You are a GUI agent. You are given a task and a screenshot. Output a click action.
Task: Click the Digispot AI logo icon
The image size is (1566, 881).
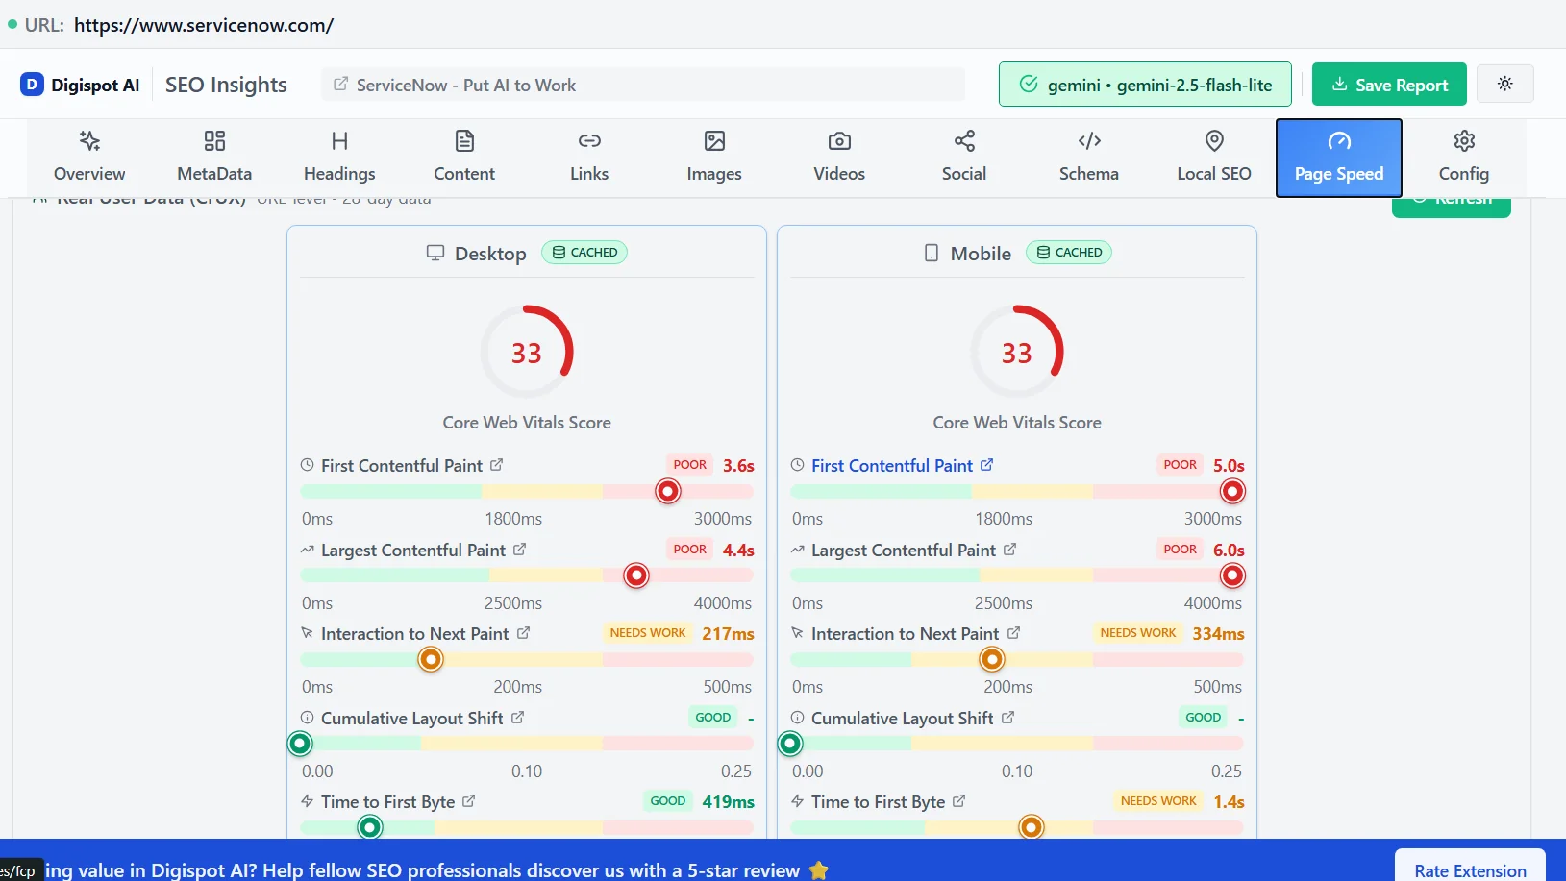tap(32, 84)
